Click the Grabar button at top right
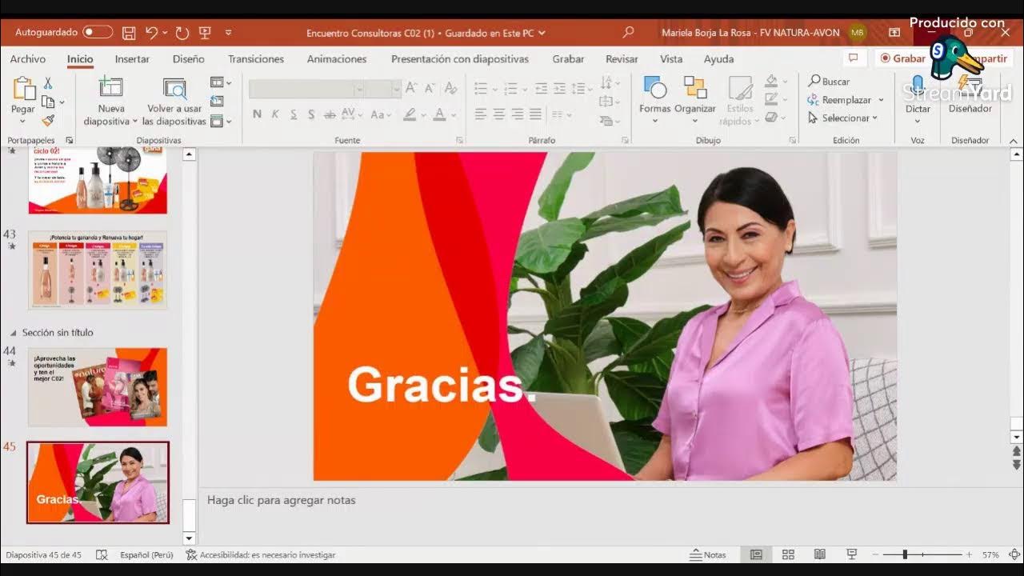 pyautogui.click(x=902, y=58)
